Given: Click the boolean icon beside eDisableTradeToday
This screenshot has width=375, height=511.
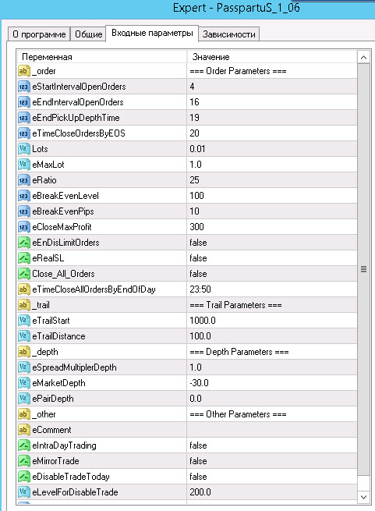Looking at the screenshot, I should coord(24,477).
